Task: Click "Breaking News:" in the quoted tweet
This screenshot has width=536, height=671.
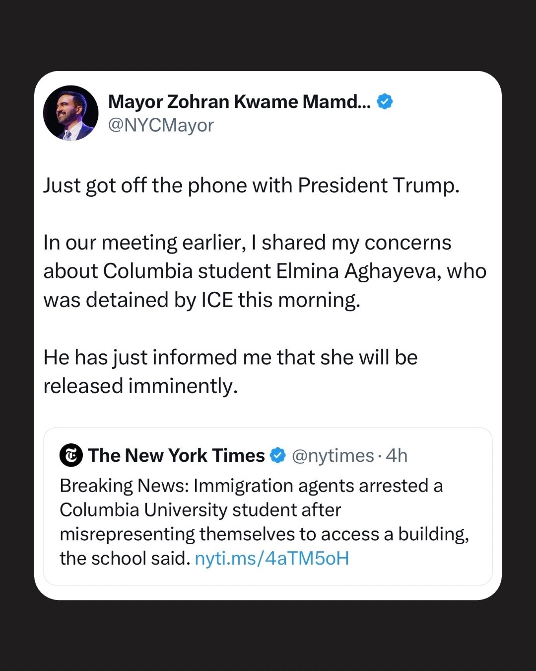Action: tap(124, 486)
